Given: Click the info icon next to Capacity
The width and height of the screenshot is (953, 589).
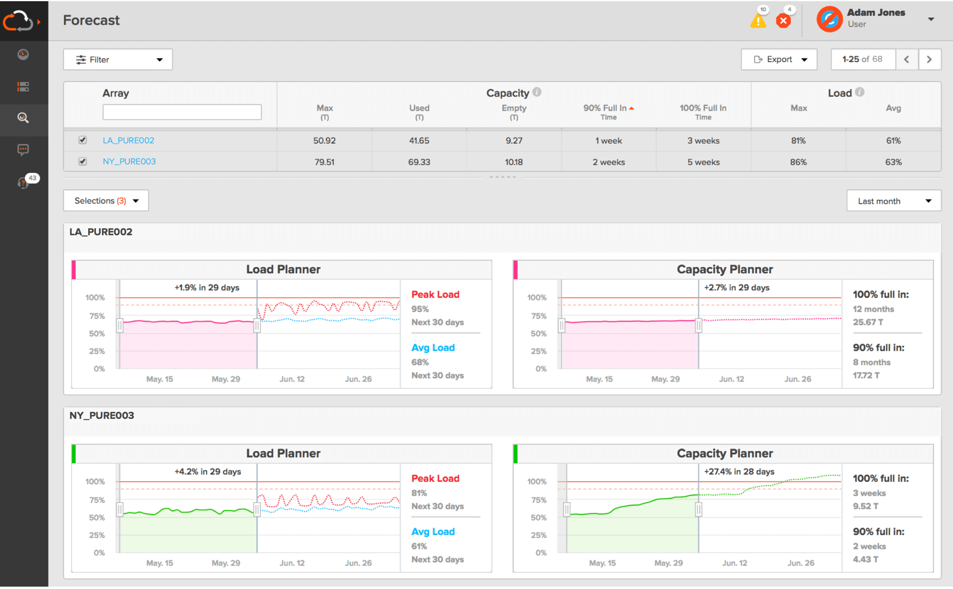Looking at the screenshot, I should tap(537, 92).
